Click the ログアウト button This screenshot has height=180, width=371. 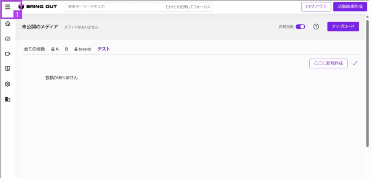[x=316, y=7]
